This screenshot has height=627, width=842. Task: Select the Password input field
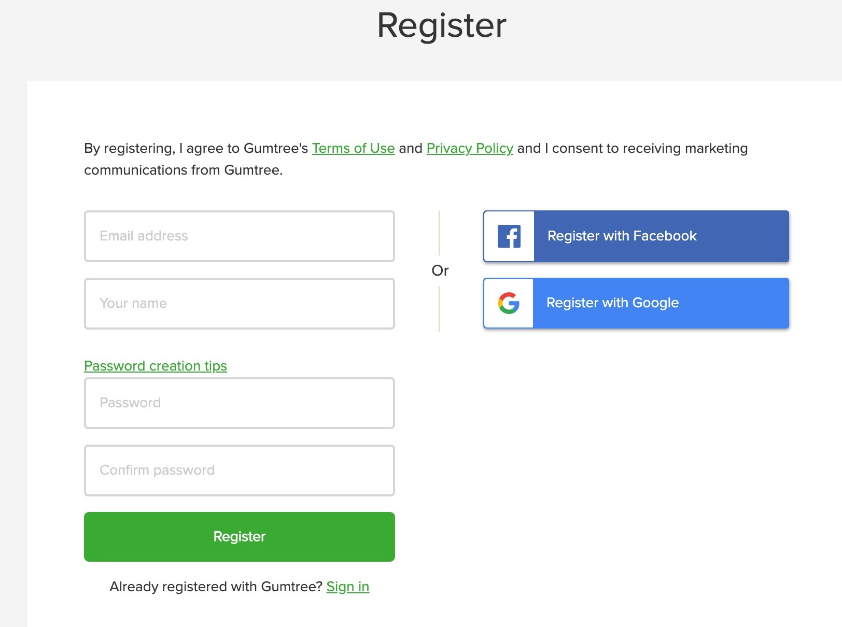click(x=239, y=403)
